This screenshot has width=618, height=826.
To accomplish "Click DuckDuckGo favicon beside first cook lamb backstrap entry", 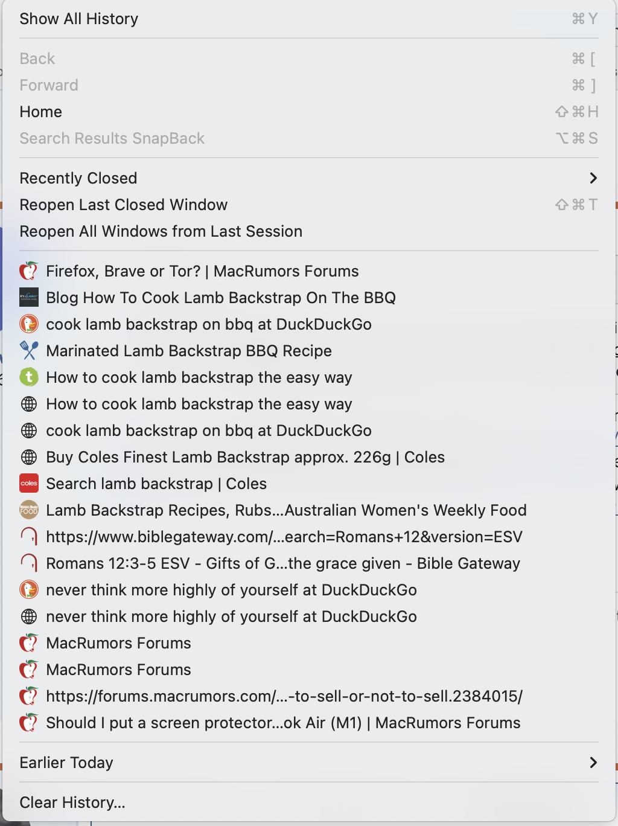I will coord(29,324).
